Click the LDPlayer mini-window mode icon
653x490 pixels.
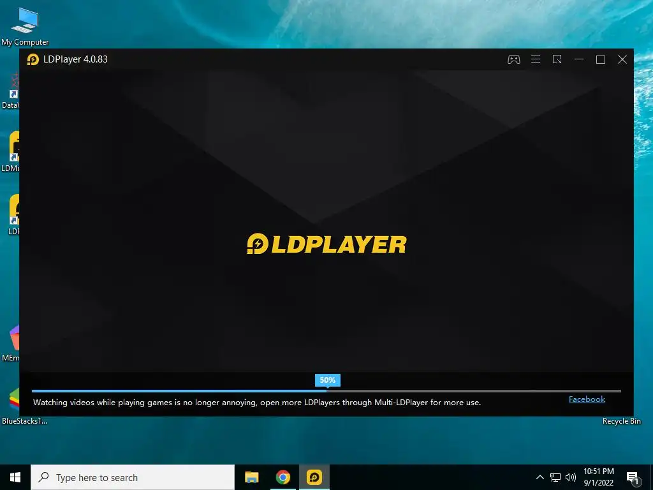(557, 59)
